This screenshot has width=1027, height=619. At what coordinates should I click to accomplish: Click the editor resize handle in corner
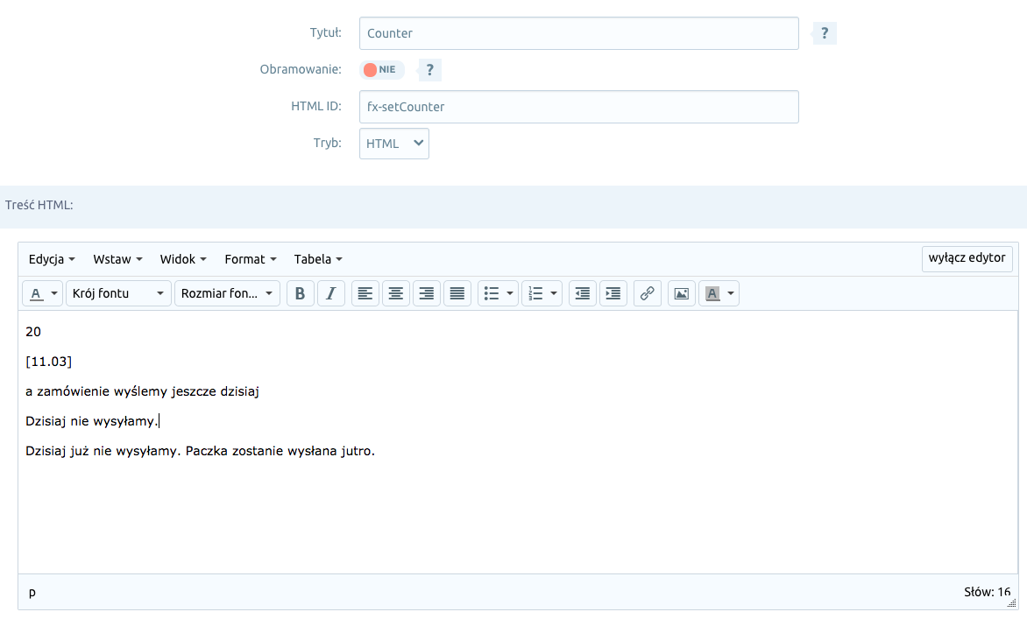pos(1012,603)
